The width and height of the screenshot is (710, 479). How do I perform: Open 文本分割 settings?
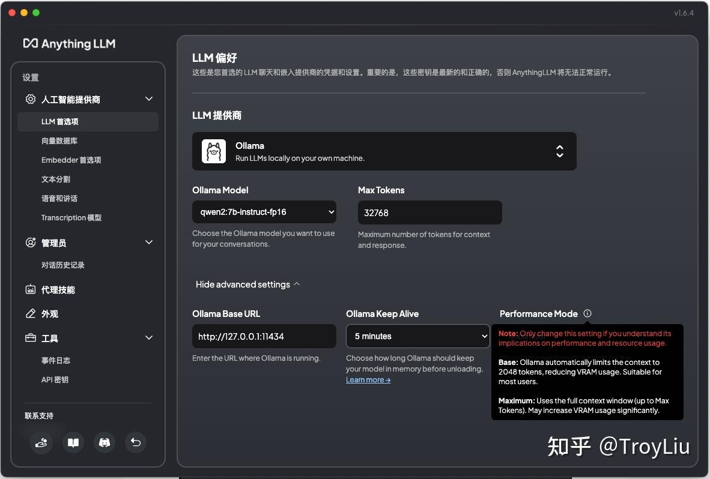pyautogui.click(x=56, y=179)
